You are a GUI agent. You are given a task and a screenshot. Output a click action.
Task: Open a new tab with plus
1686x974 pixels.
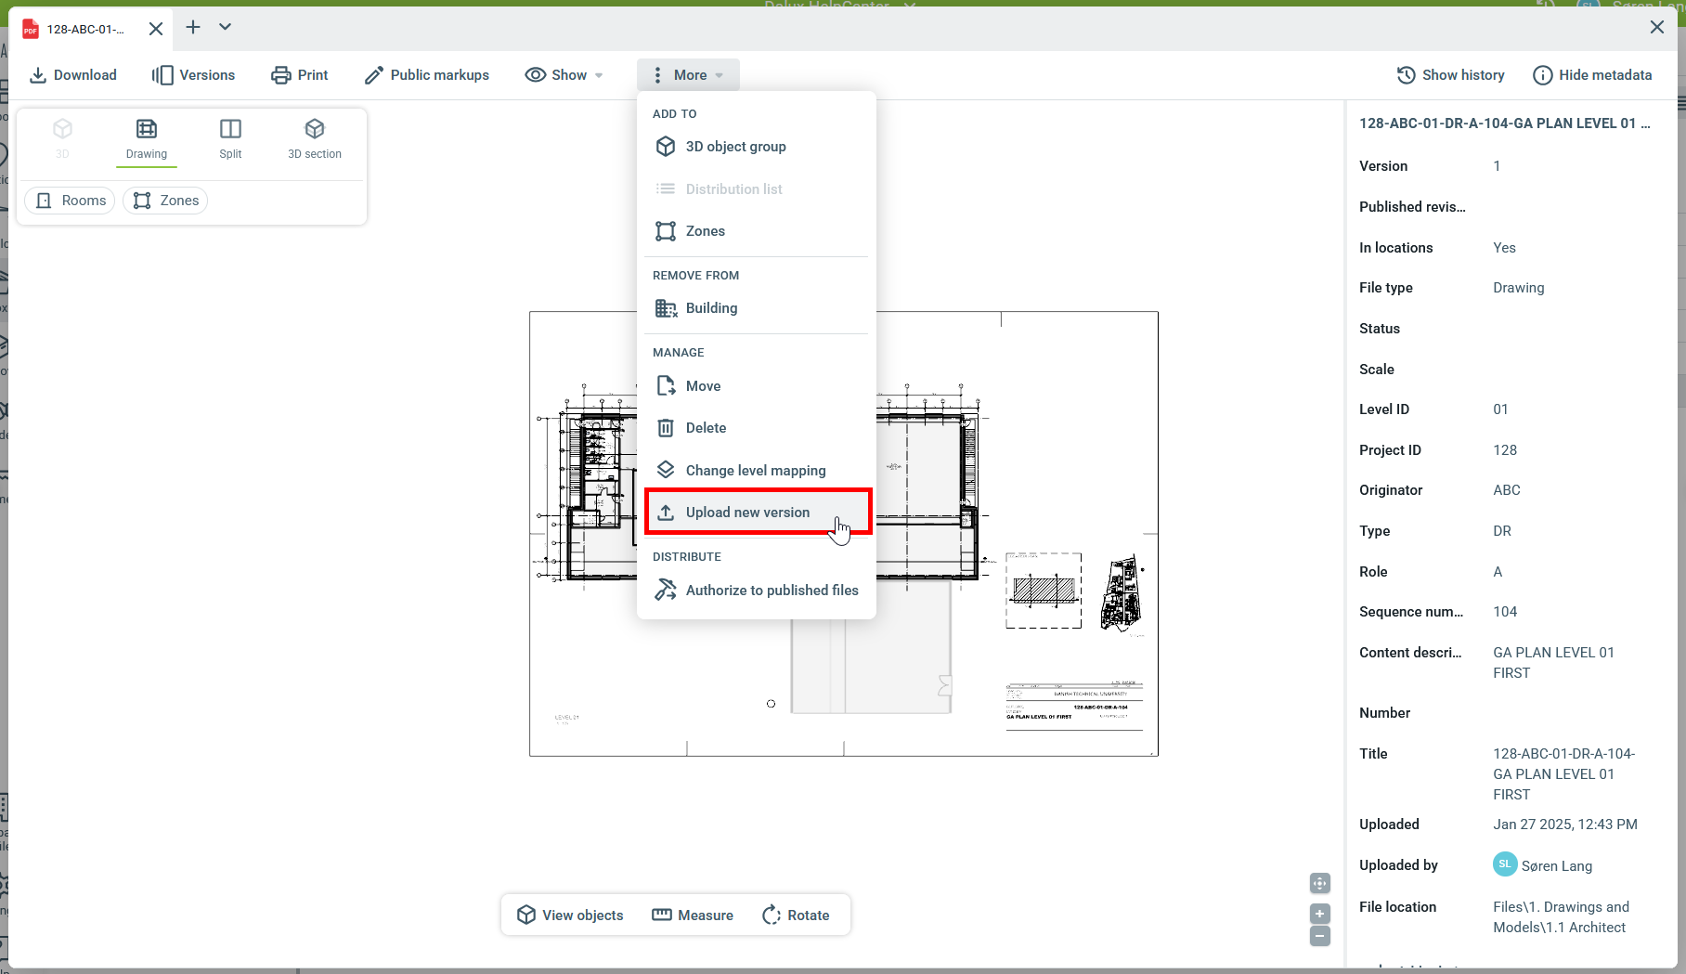193,27
